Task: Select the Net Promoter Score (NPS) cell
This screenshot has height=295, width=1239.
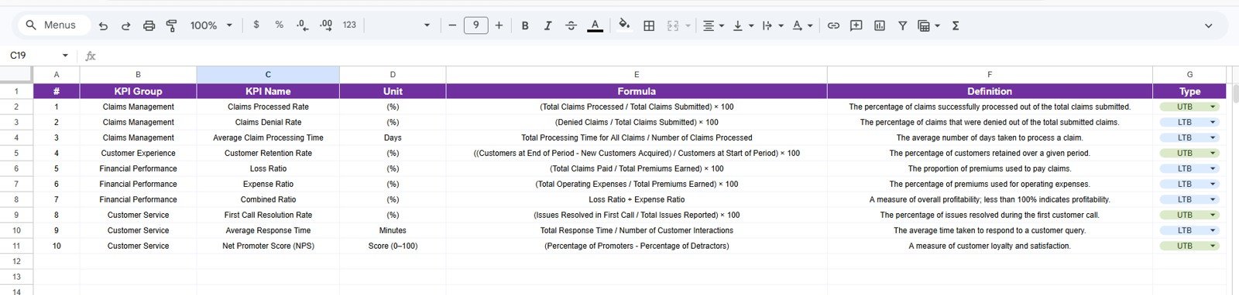Action: point(268,246)
